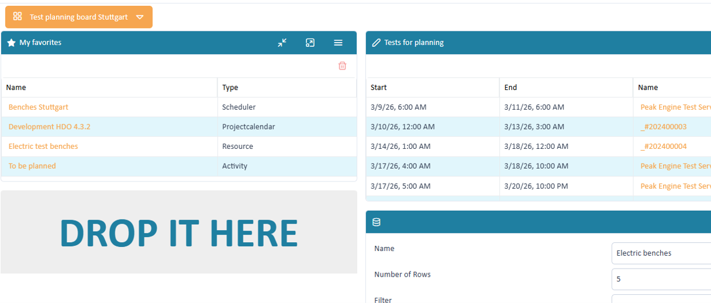
Task: Sort favorites by the Type column header
Action: coord(287,88)
